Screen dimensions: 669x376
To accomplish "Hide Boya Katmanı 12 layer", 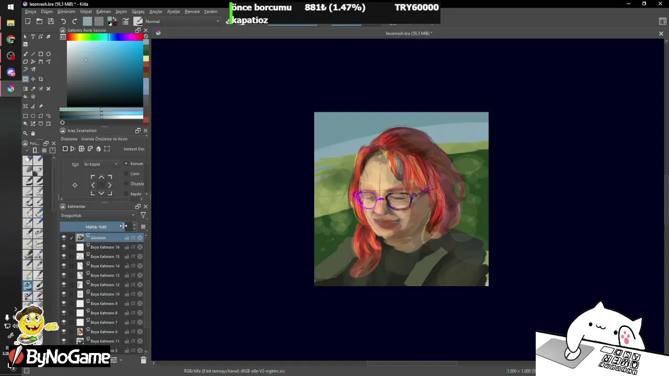I will coord(64,285).
